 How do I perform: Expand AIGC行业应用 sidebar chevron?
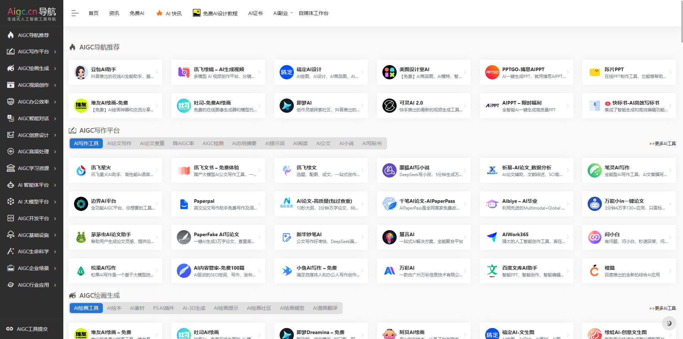(55, 285)
